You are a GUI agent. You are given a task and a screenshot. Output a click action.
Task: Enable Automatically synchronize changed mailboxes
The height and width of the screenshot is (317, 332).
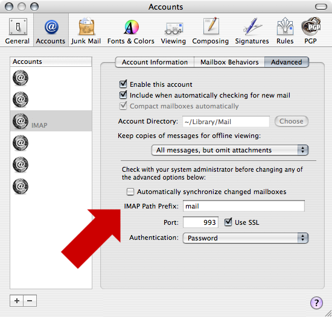tap(130, 192)
